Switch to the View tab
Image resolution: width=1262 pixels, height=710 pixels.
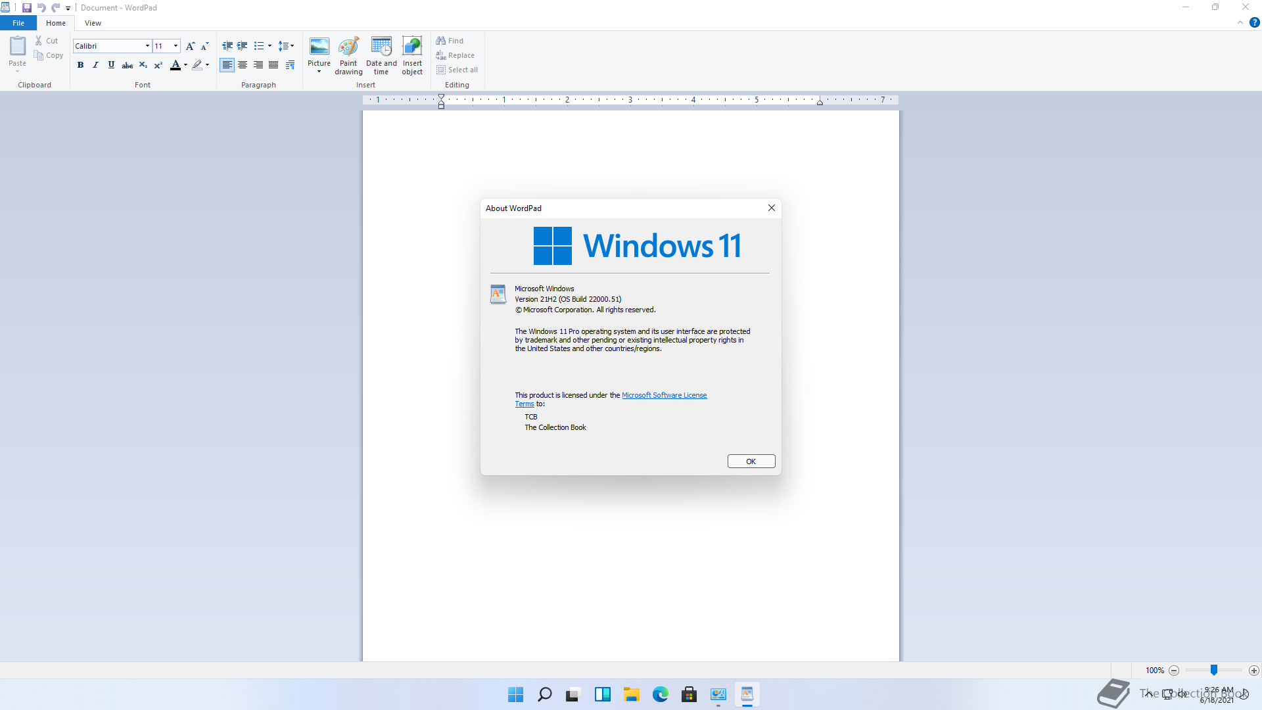(x=93, y=23)
